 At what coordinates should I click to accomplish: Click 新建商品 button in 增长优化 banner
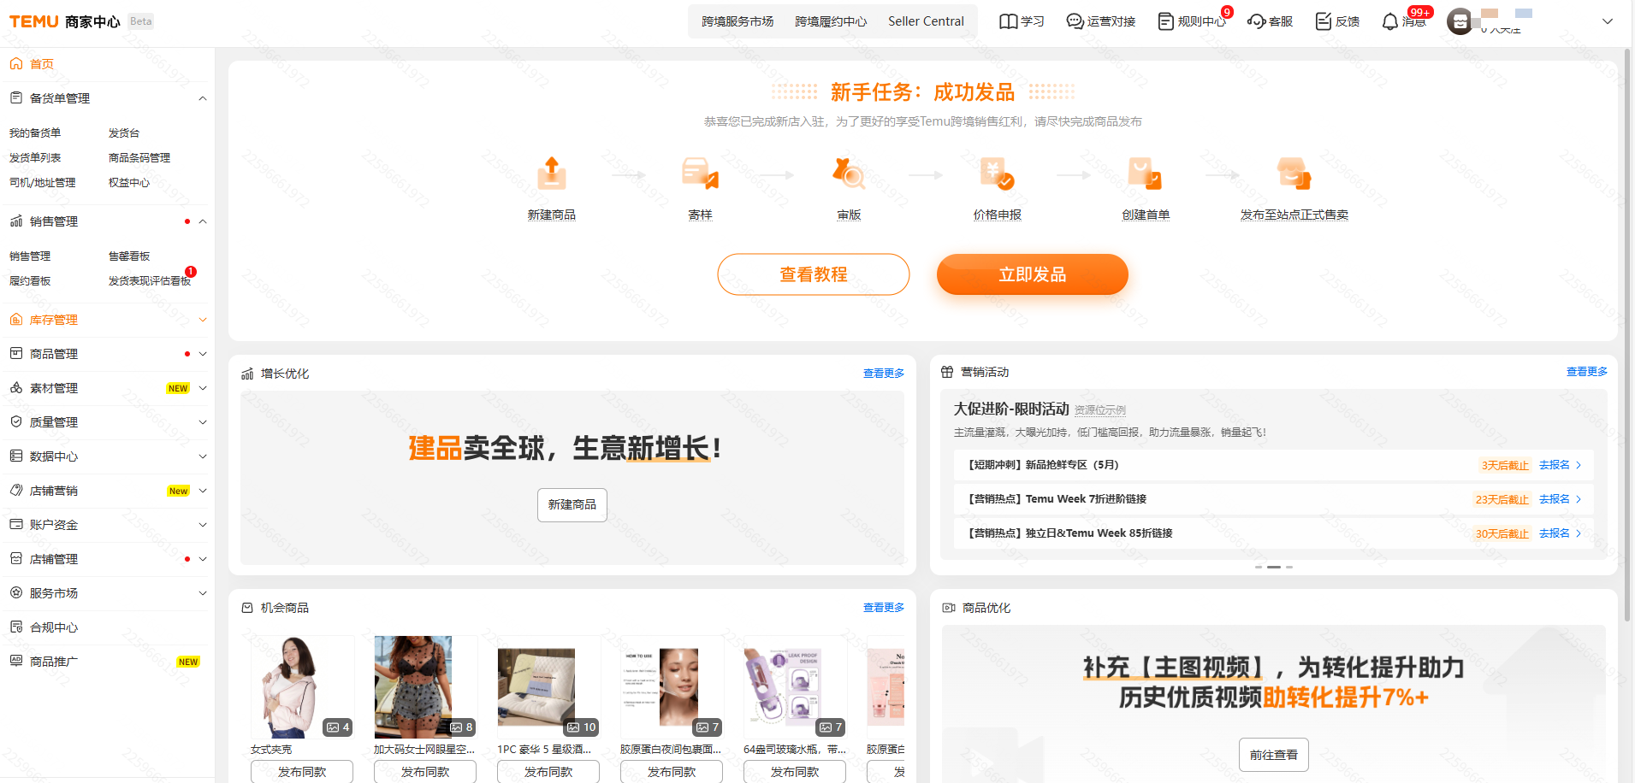point(572,505)
